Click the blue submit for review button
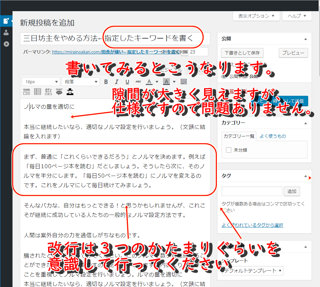The height and width of the screenshot is (287, 320). tap(280, 101)
